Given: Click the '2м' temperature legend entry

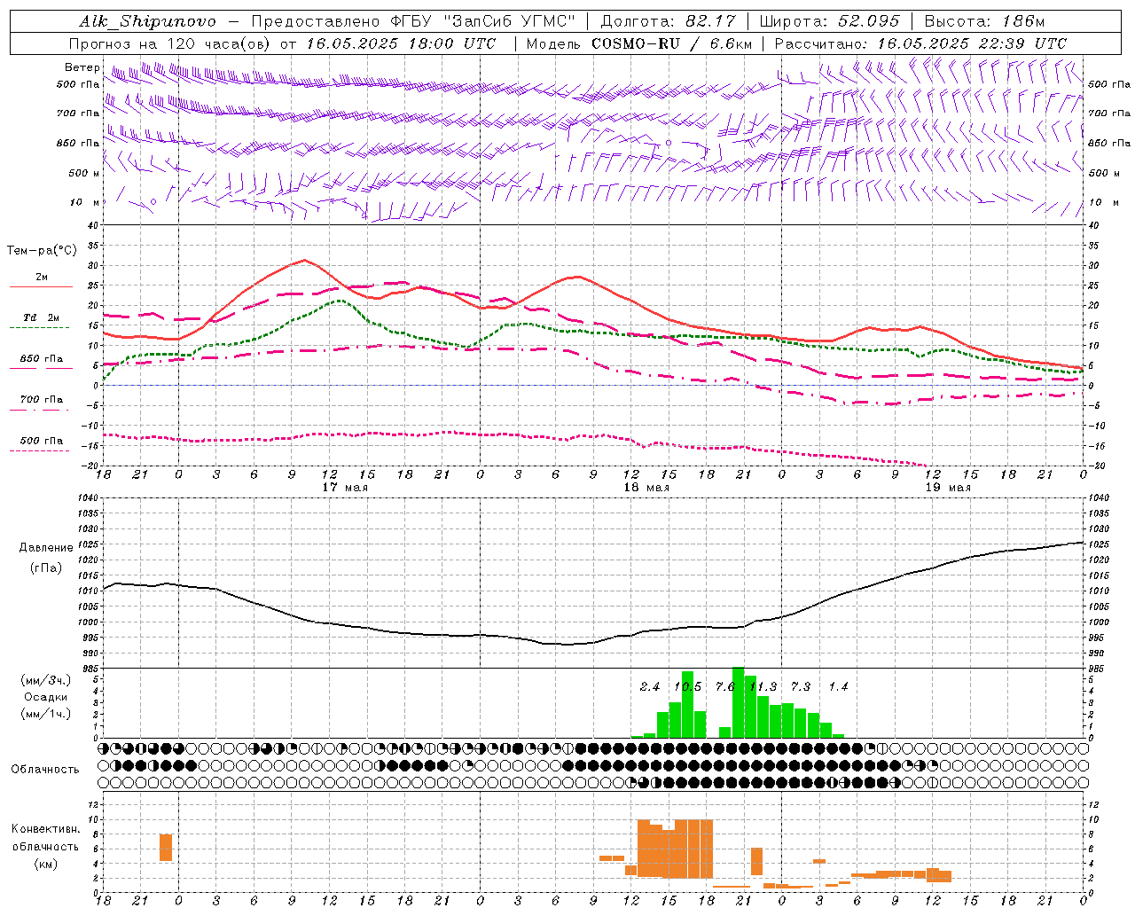Looking at the screenshot, I should pos(42,277).
